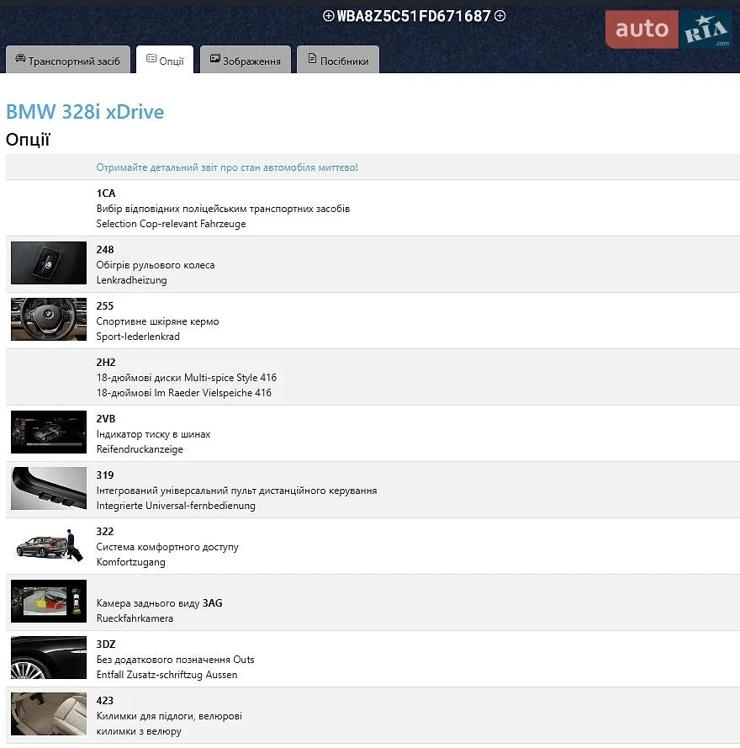Open the detailed vehicle report link
This screenshot has height=748, width=740.
pos(227,167)
